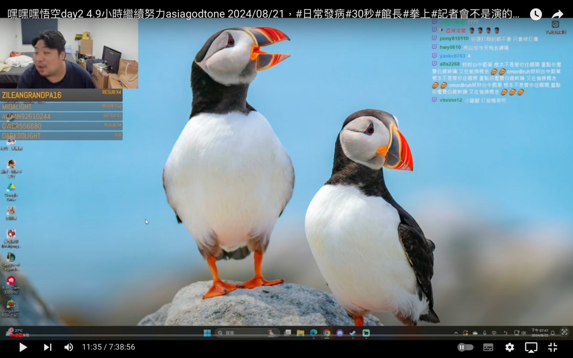Click the QWER556680 subscriber row
Image resolution: width=573 pixels, height=358 pixels.
(x=61, y=126)
